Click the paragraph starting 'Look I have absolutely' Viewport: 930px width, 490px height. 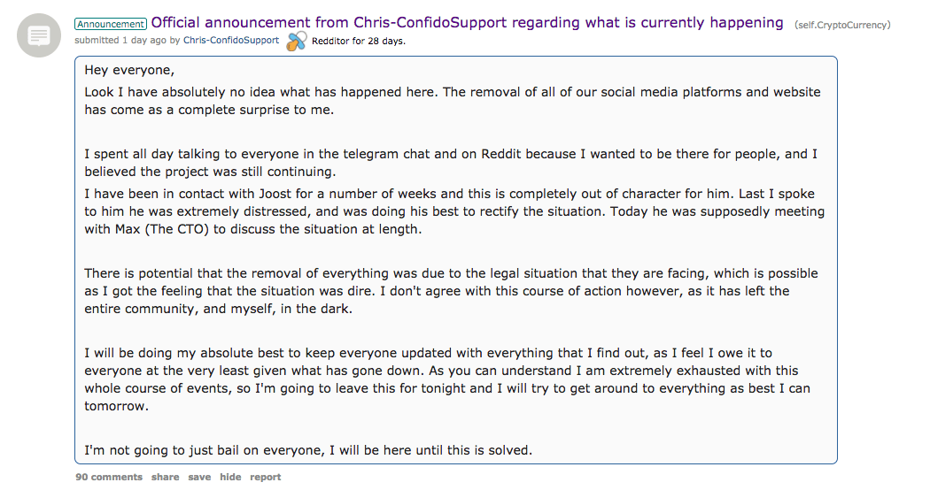point(452,101)
